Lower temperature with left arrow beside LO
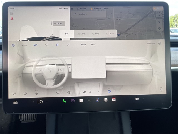 pyautogui.click(x=33, y=102)
